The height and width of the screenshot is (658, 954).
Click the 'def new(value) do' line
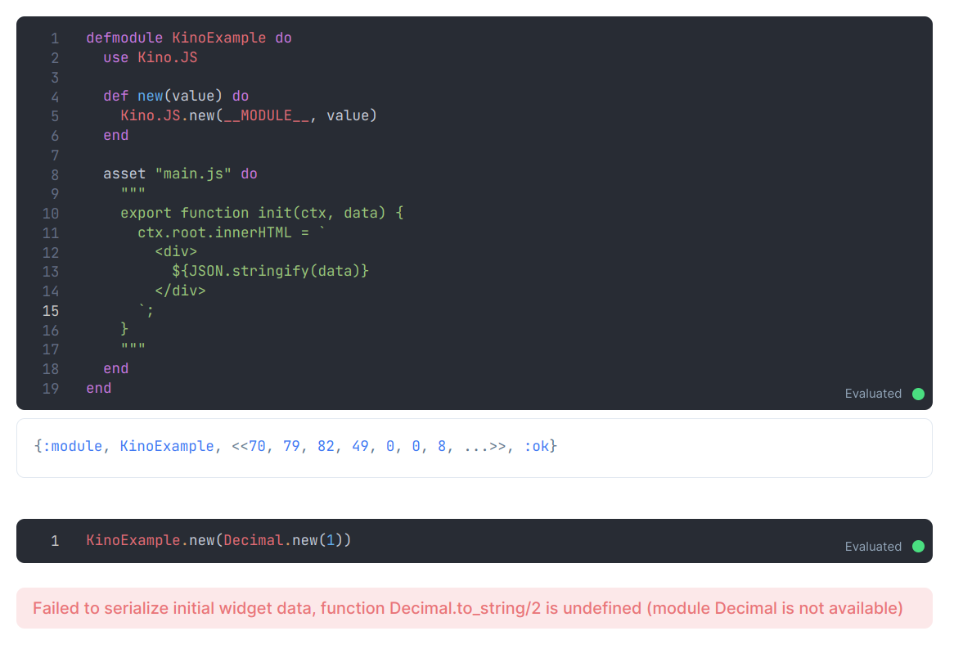[x=176, y=97]
